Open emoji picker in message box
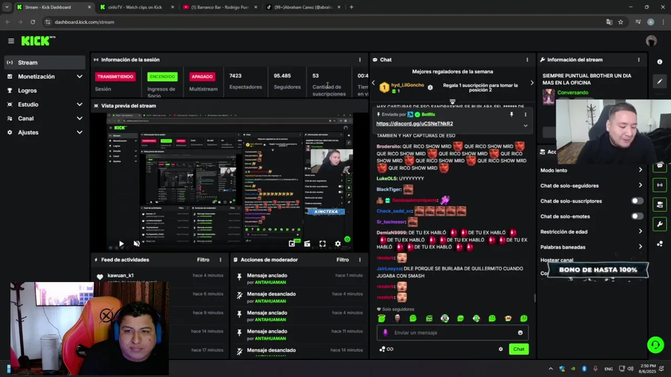The height and width of the screenshot is (377, 671). click(x=520, y=332)
